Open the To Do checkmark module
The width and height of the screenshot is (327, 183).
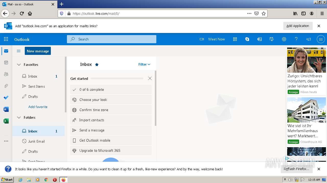[6, 98]
